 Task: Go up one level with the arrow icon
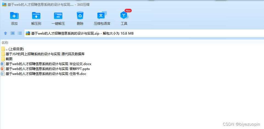click(x=5, y=33)
